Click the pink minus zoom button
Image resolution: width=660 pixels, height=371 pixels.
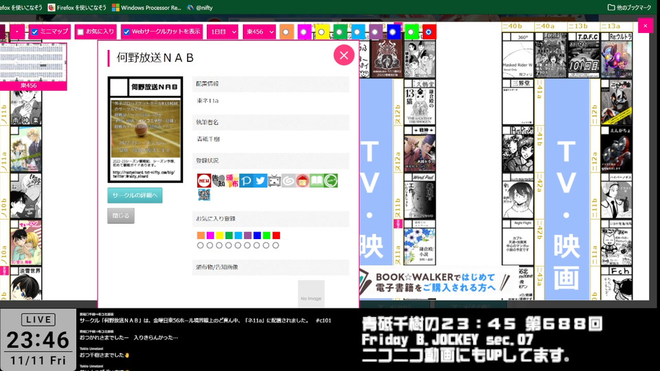17,32
